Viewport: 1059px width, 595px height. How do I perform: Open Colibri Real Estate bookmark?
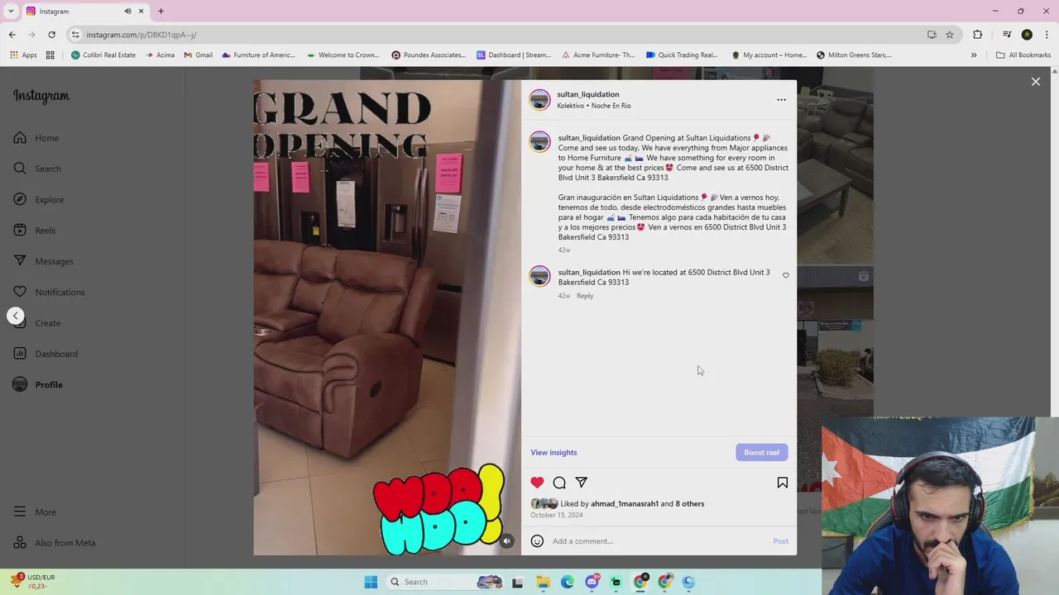[x=103, y=55]
